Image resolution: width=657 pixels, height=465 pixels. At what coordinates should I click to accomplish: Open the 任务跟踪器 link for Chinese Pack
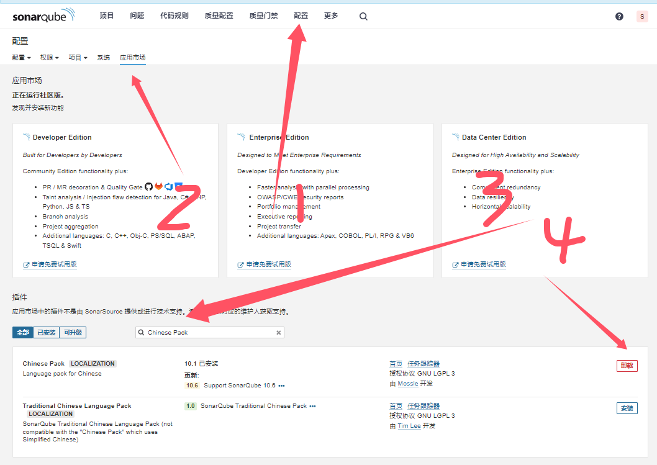click(x=424, y=364)
